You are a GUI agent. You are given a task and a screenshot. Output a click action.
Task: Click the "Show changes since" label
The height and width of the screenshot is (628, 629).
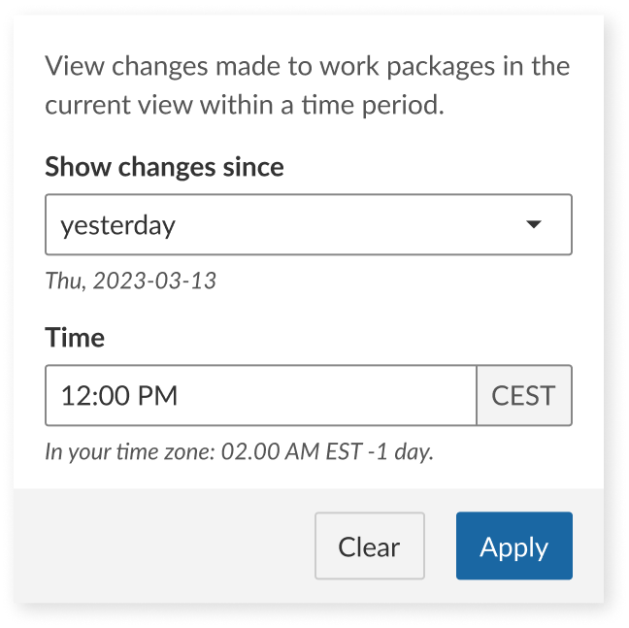[164, 167]
